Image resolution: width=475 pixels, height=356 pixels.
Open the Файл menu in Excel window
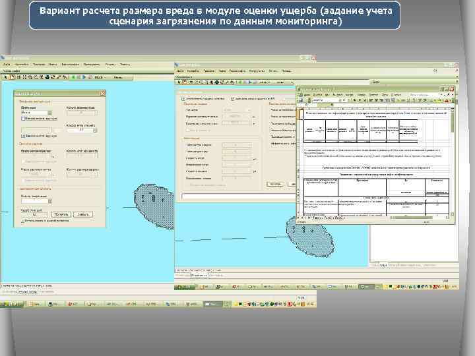coord(307,95)
